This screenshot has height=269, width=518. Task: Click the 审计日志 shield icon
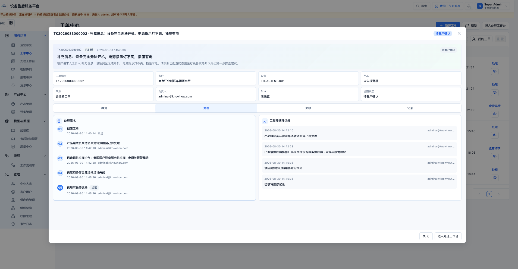click(x=13, y=224)
